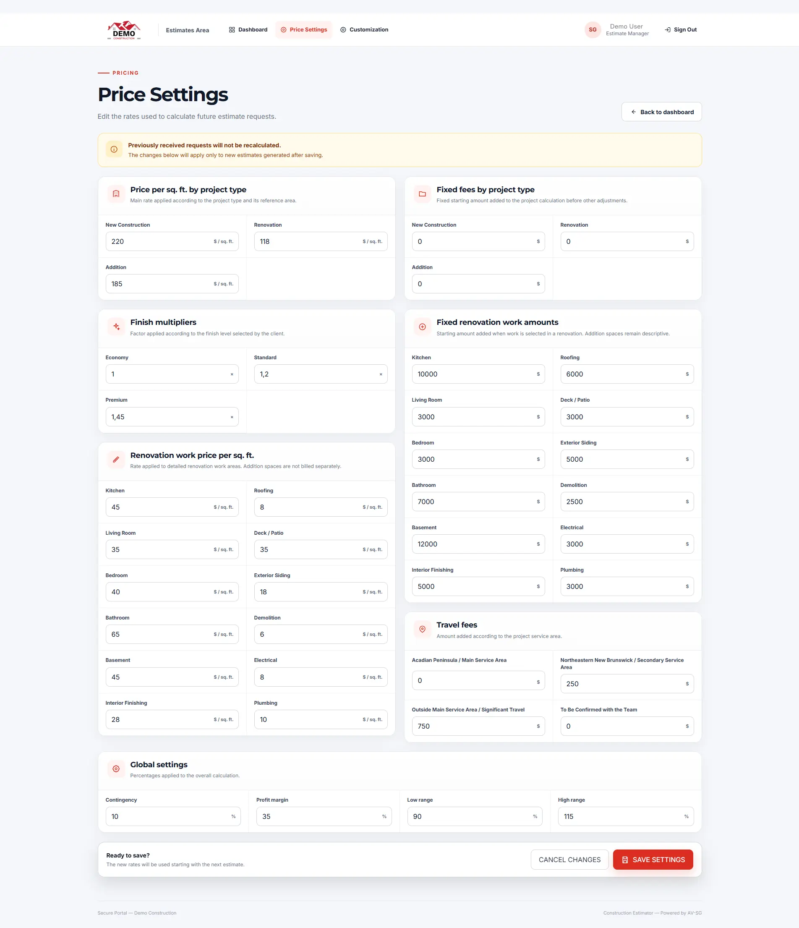This screenshot has height=928, width=799.
Task: Click the building icon beside Price per sq. ft.
Action: click(x=116, y=194)
